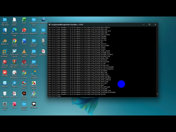This screenshot has width=176, height=132.
Task: Select the ZKTime5.0 archive icon
Action: point(14,64)
